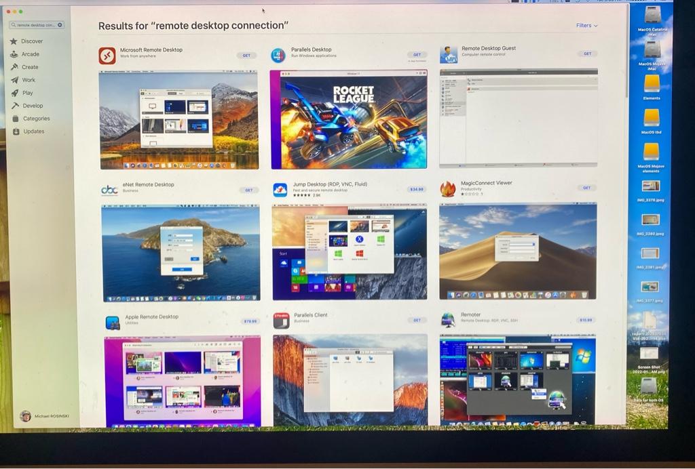Click the search field in the sidebar
The height and width of the screenshot is (469, 695).
click(37, 25)
